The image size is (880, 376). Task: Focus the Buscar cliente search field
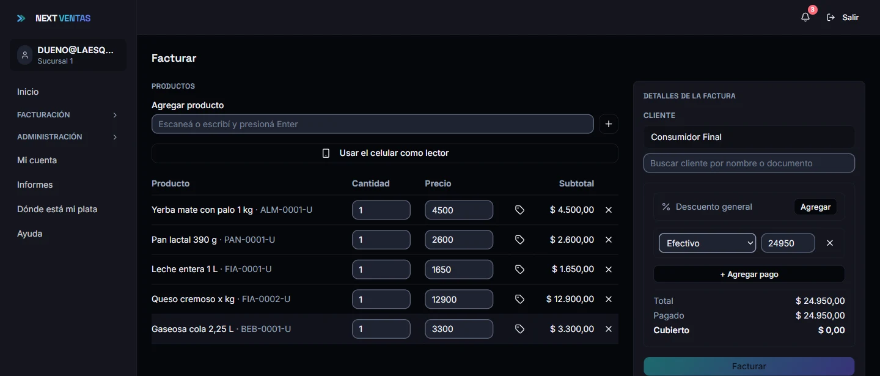(x=749, y=163)
